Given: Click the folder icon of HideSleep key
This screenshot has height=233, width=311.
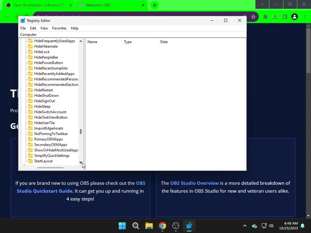Looking at the screenshot, I should [30, 106].
